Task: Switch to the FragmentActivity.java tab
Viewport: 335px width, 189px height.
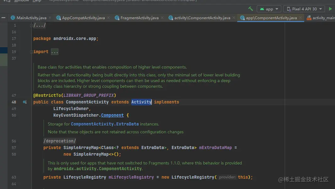Action: (x=140, y=18)
